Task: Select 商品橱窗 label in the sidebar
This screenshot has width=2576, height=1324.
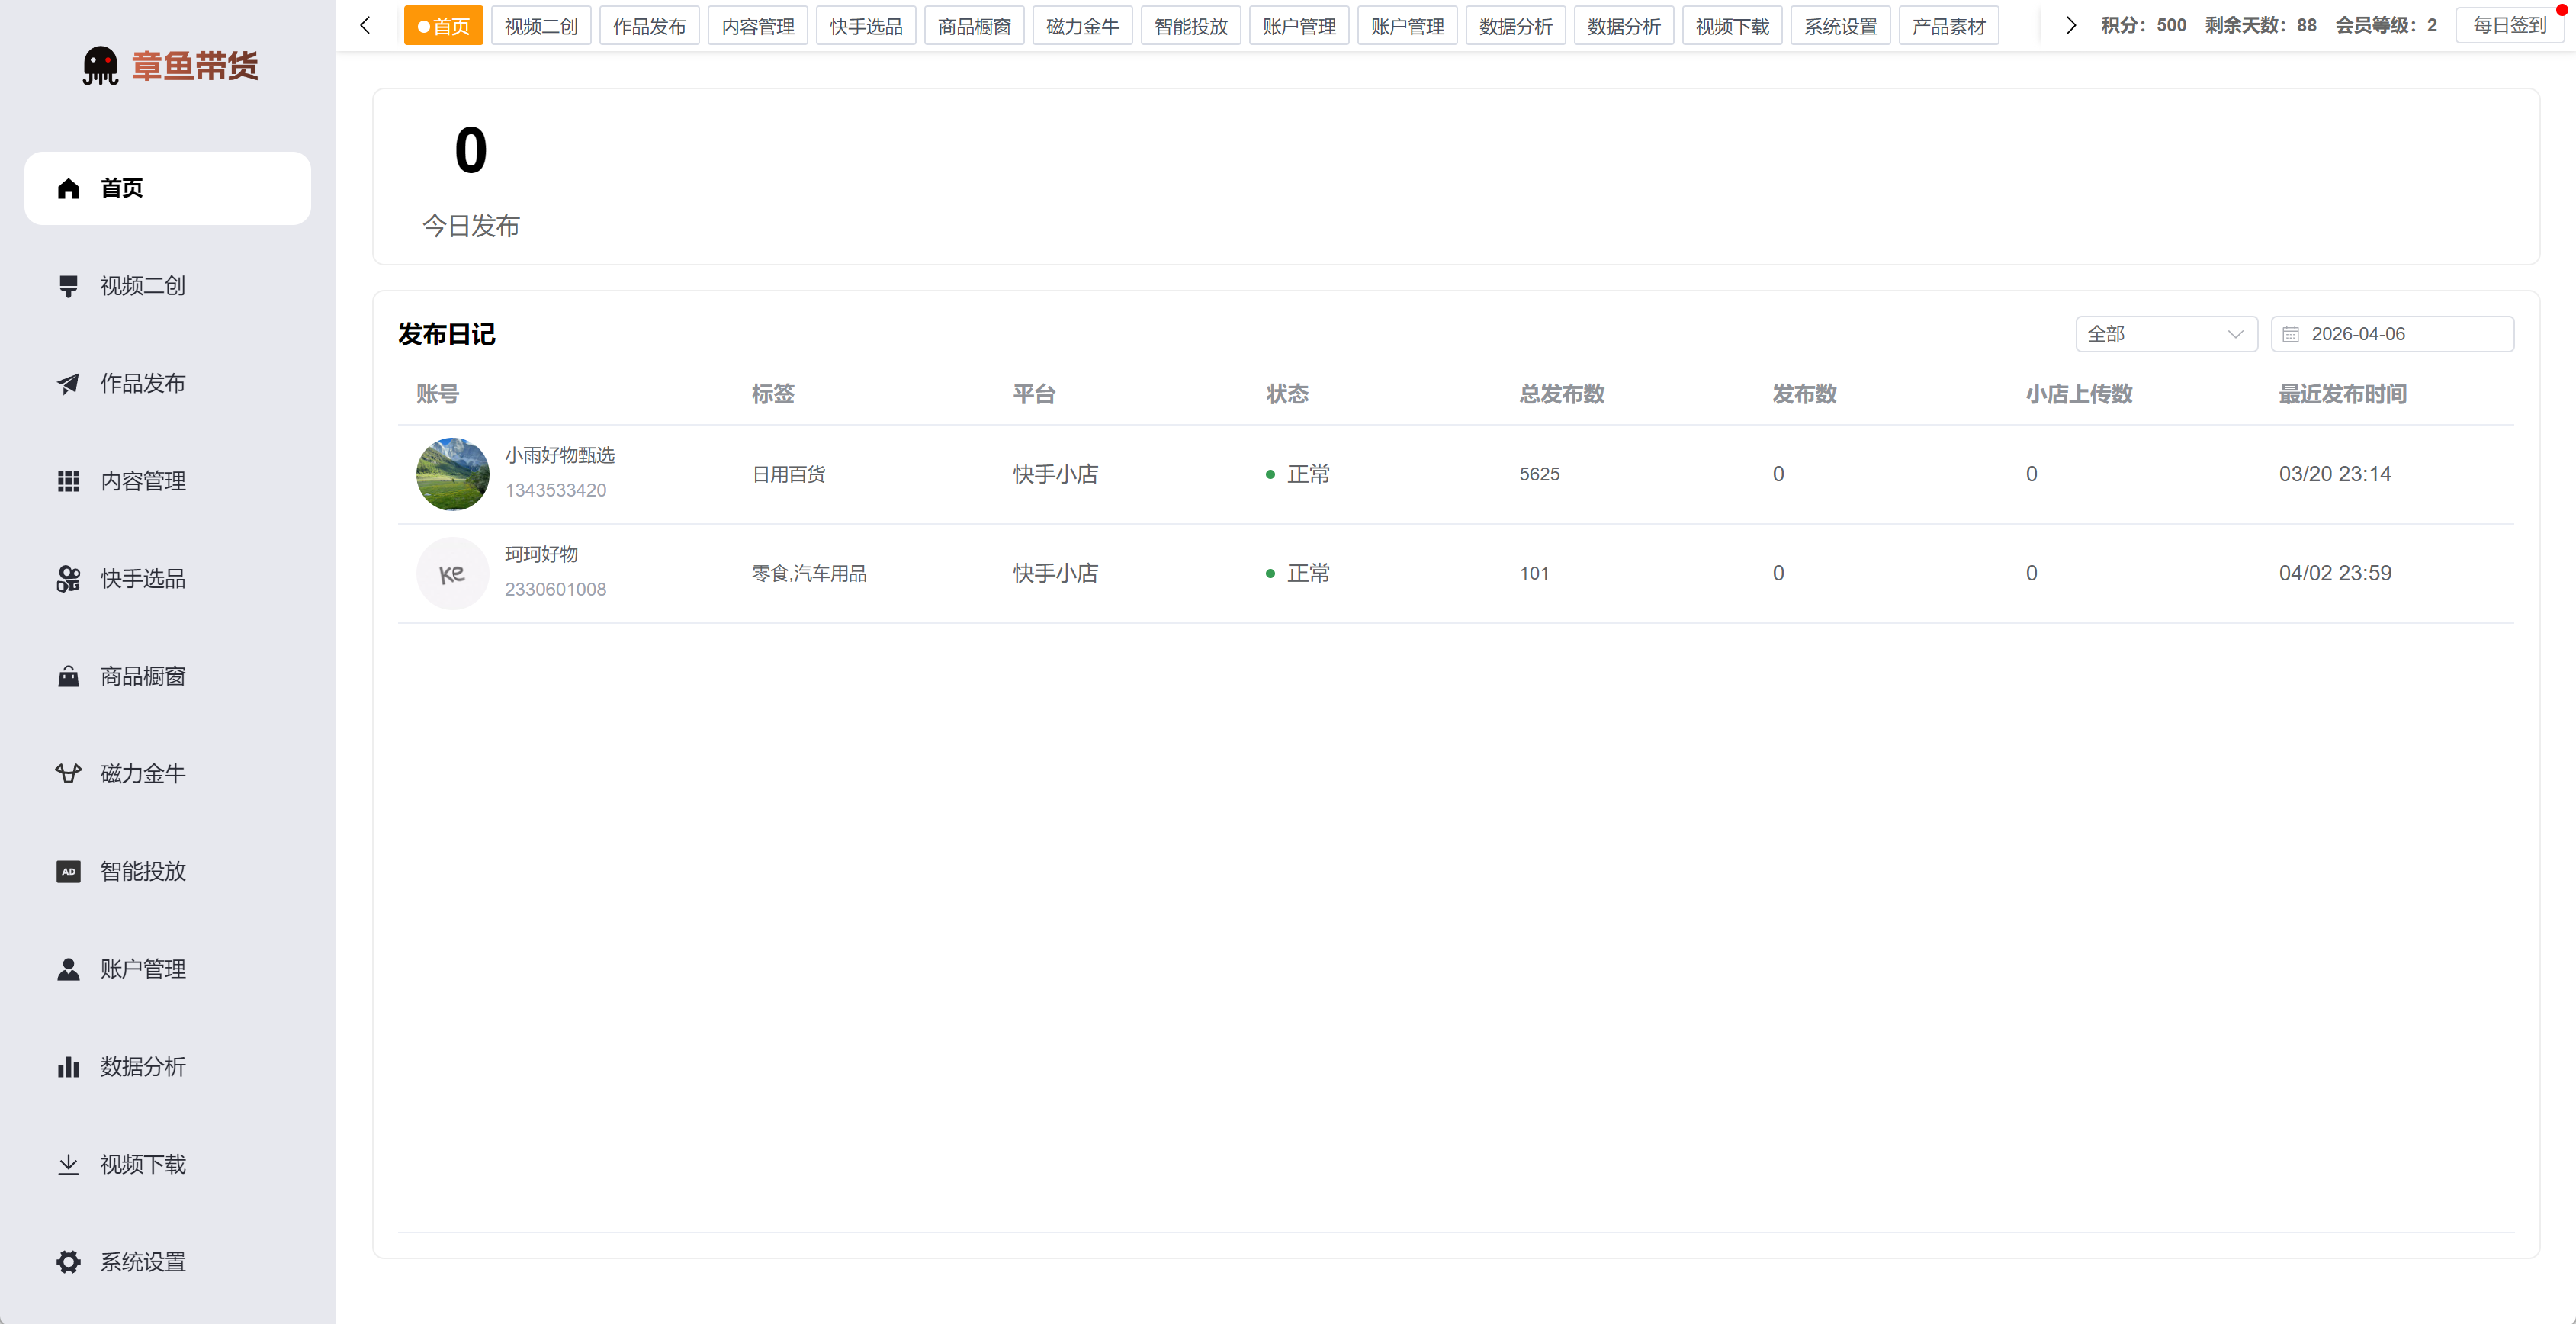Action: [143, 677]
